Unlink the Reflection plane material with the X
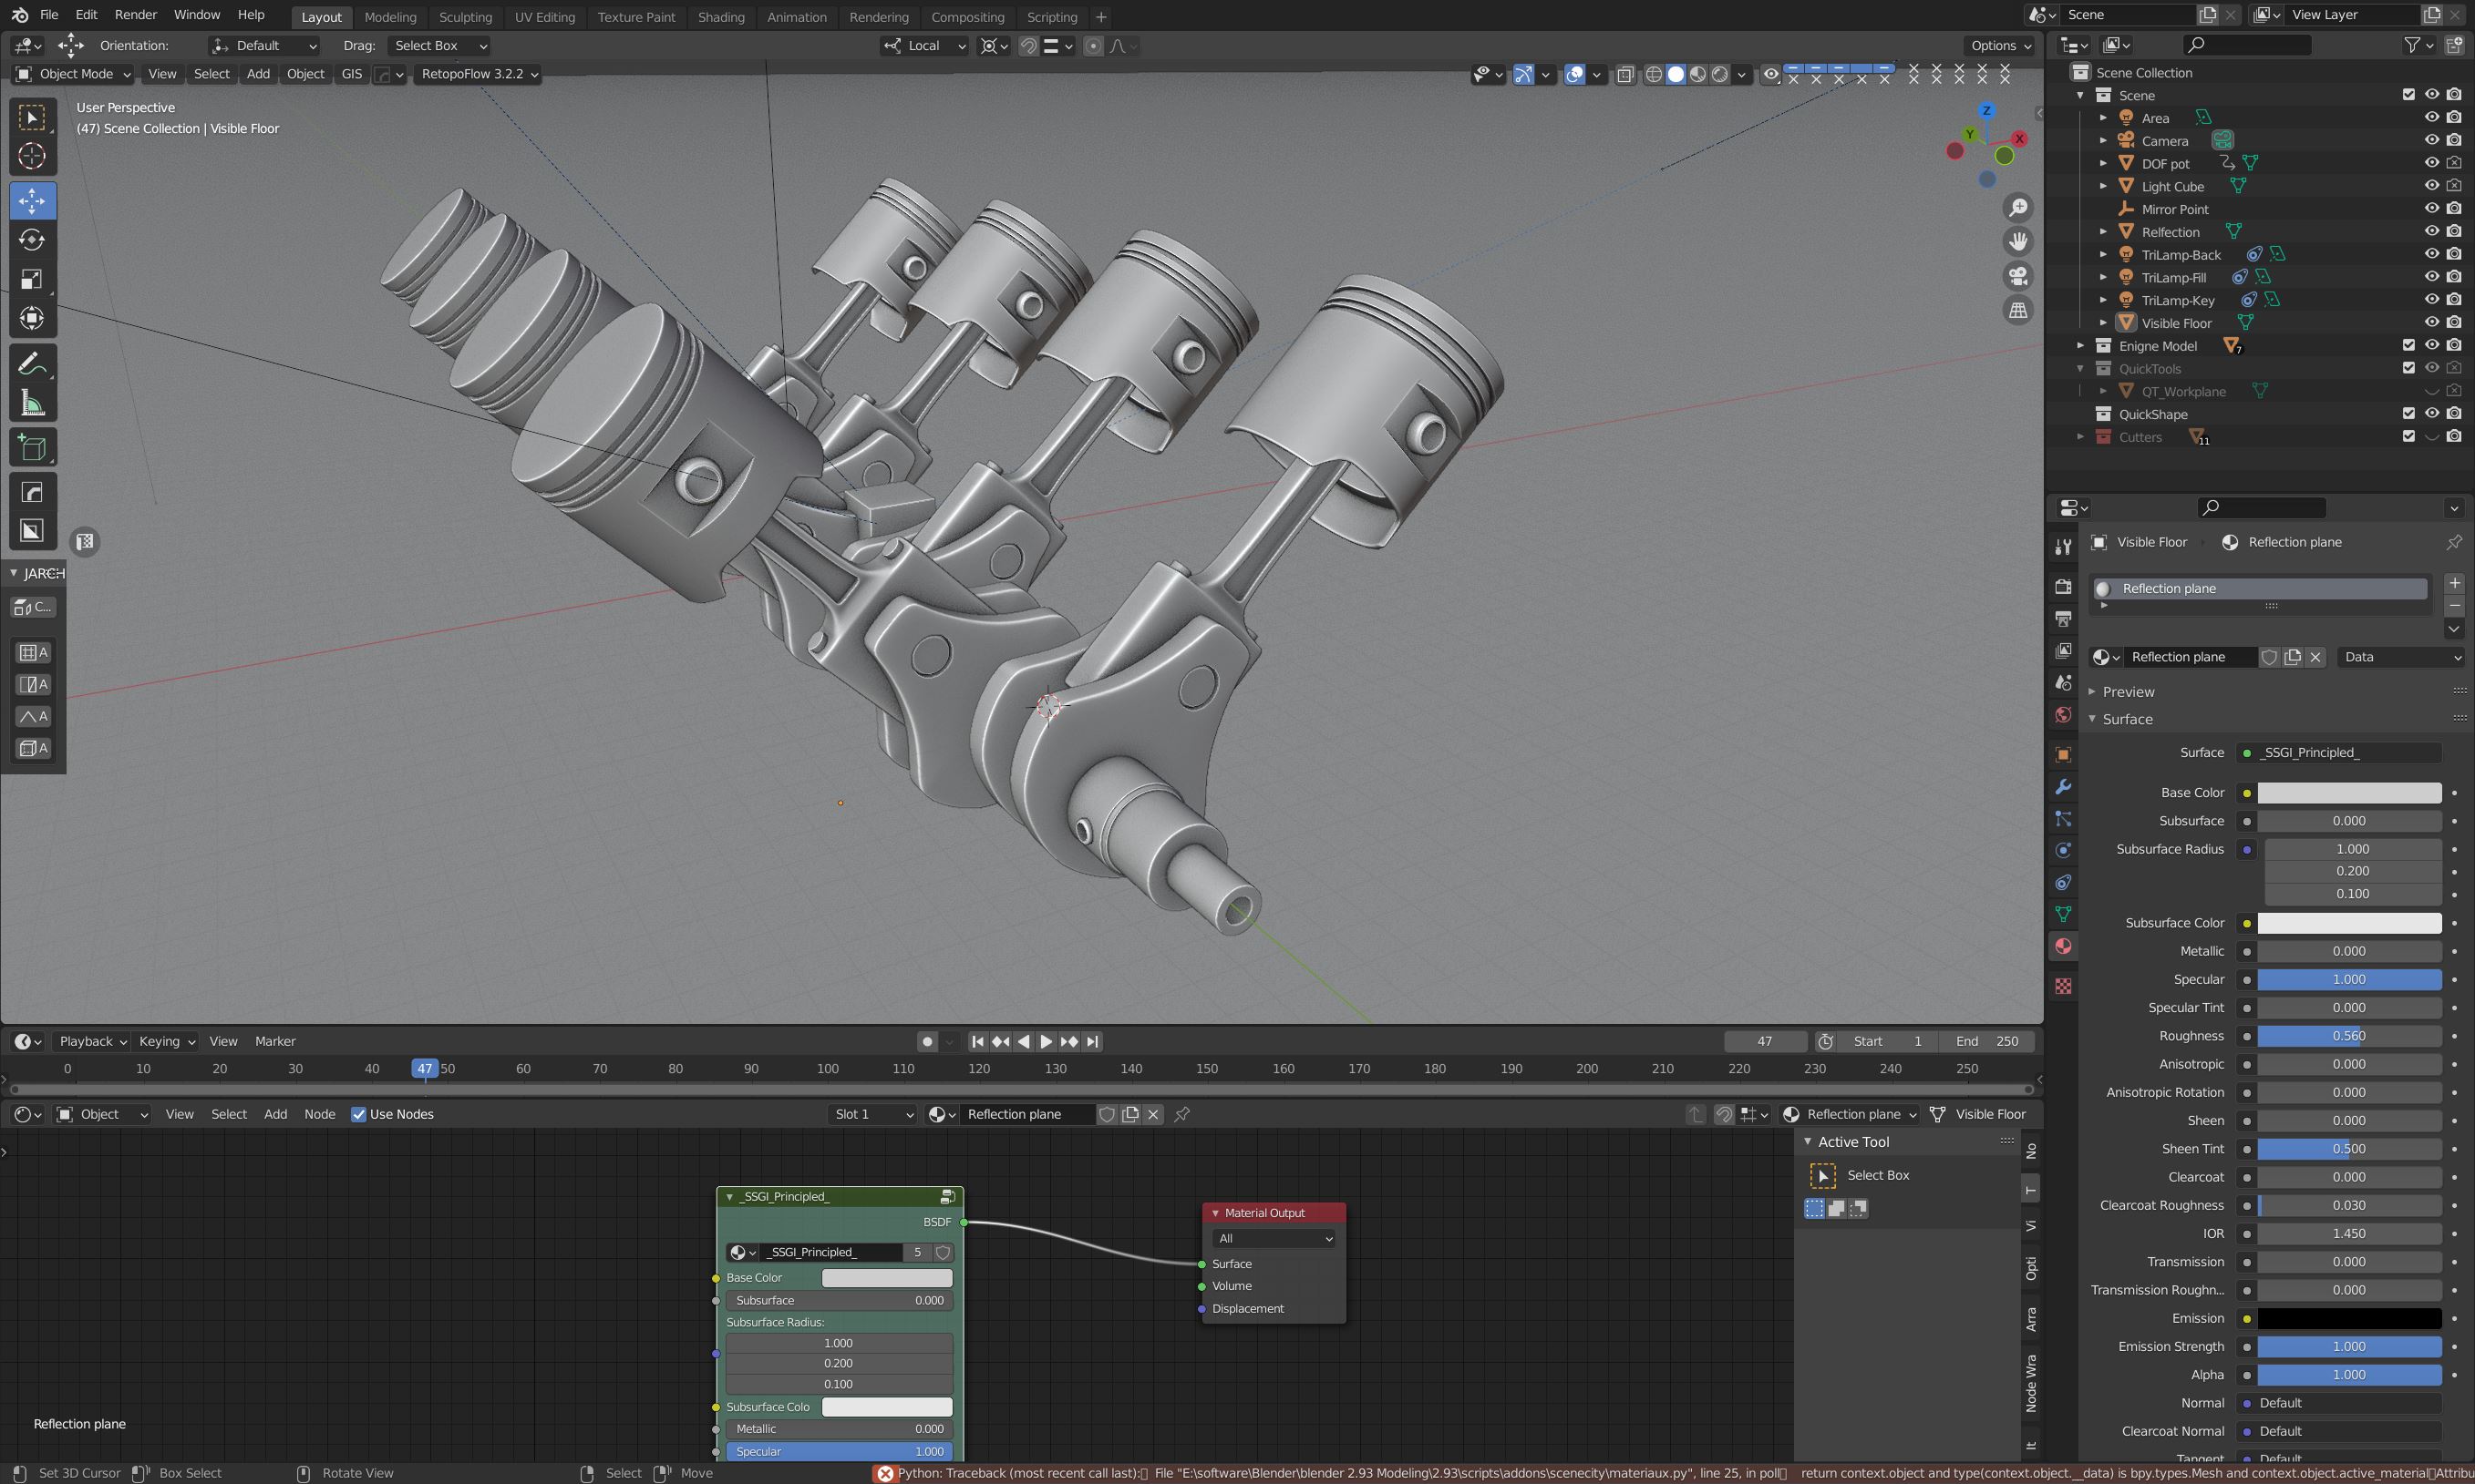The height and width of the screenshot is (1484, 2475). [x=2316, y=657]
